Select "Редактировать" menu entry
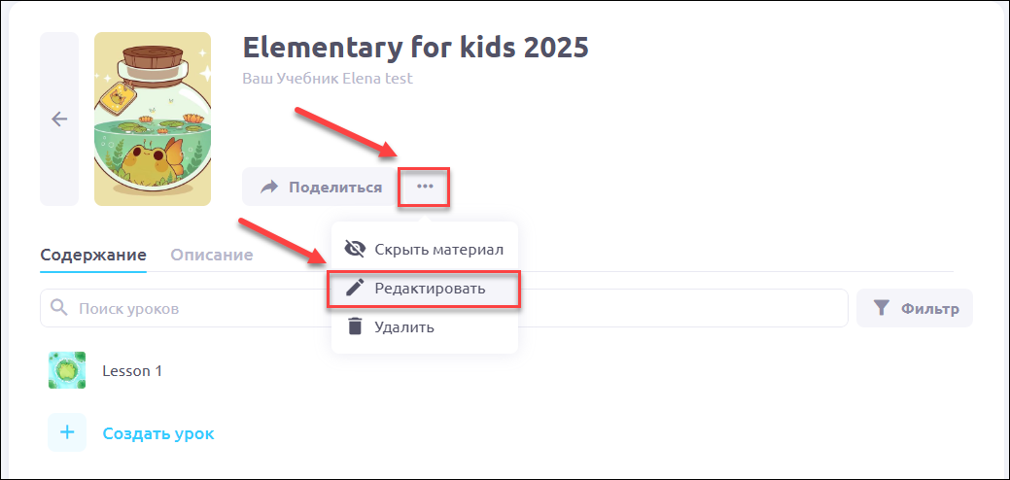 tap(430, 289)
